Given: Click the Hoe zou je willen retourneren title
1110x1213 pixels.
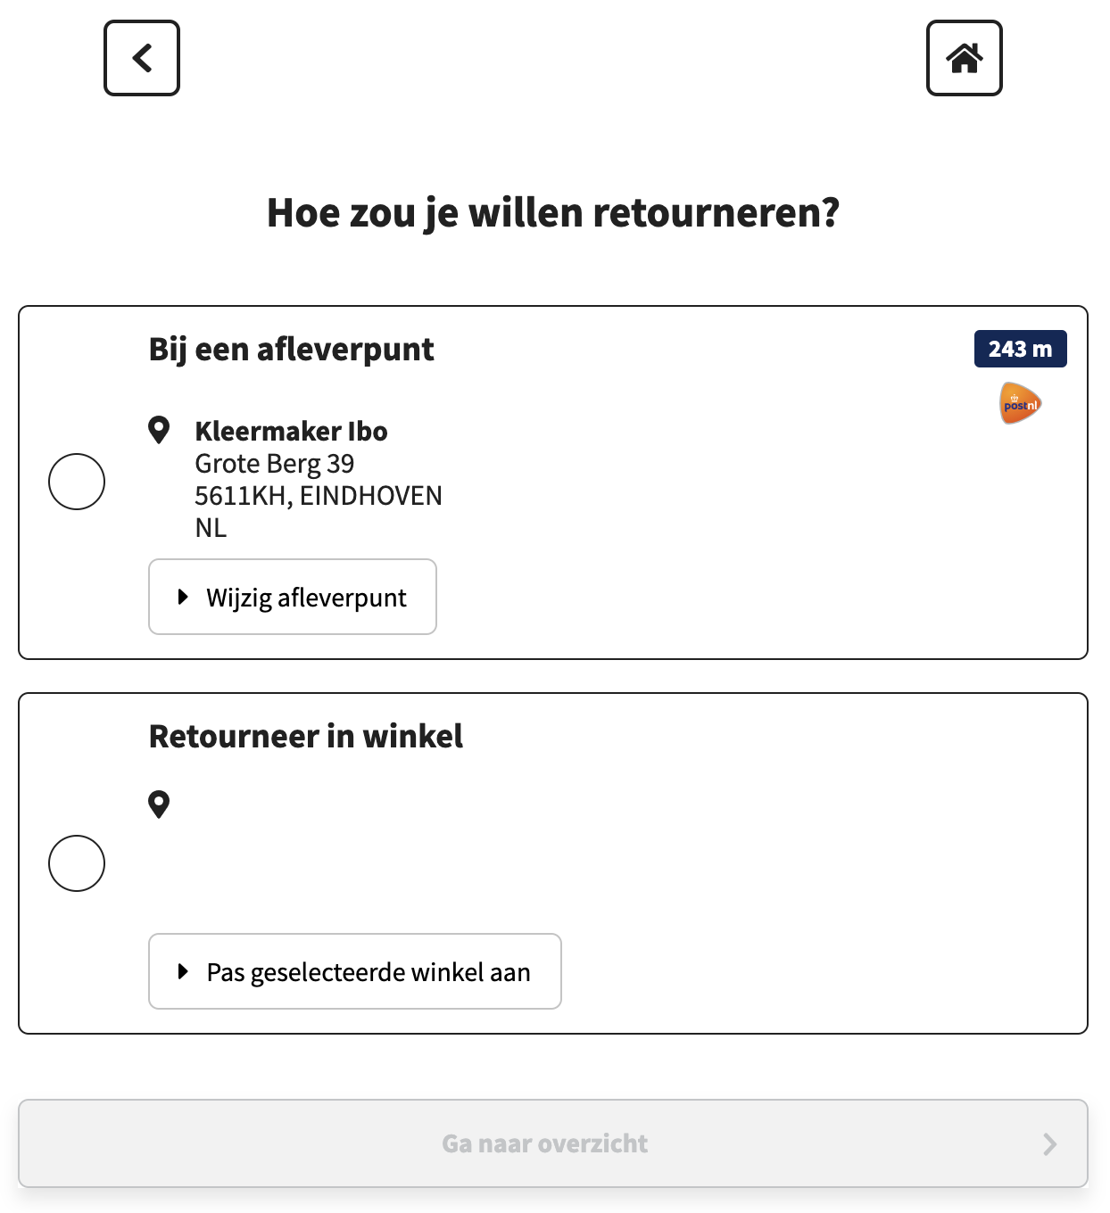Looking at the screenshot, I should [553, 213].
